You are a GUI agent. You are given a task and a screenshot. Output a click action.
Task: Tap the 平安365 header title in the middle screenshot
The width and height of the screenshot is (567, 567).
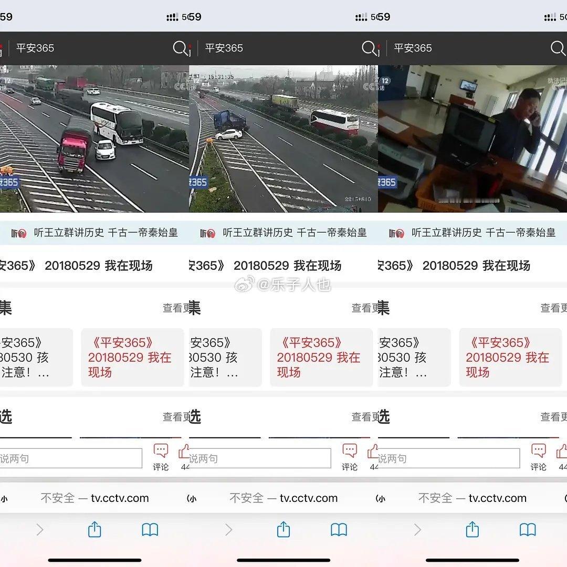224,48
